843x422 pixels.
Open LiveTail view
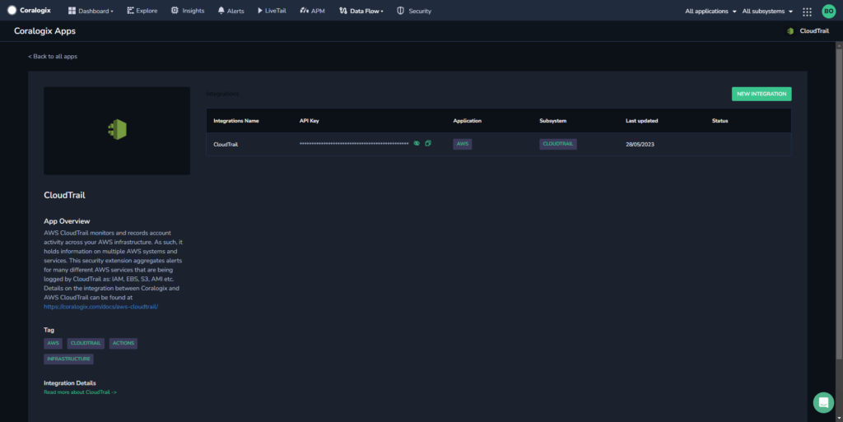point(272,11)
